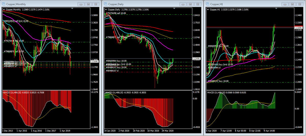Click the 2.3191 price tag in Daily chart
306x136 pixels.
[x=196, y=59]
